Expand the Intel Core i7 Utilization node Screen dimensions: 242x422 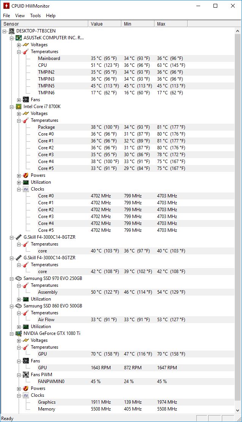[19, 183]
